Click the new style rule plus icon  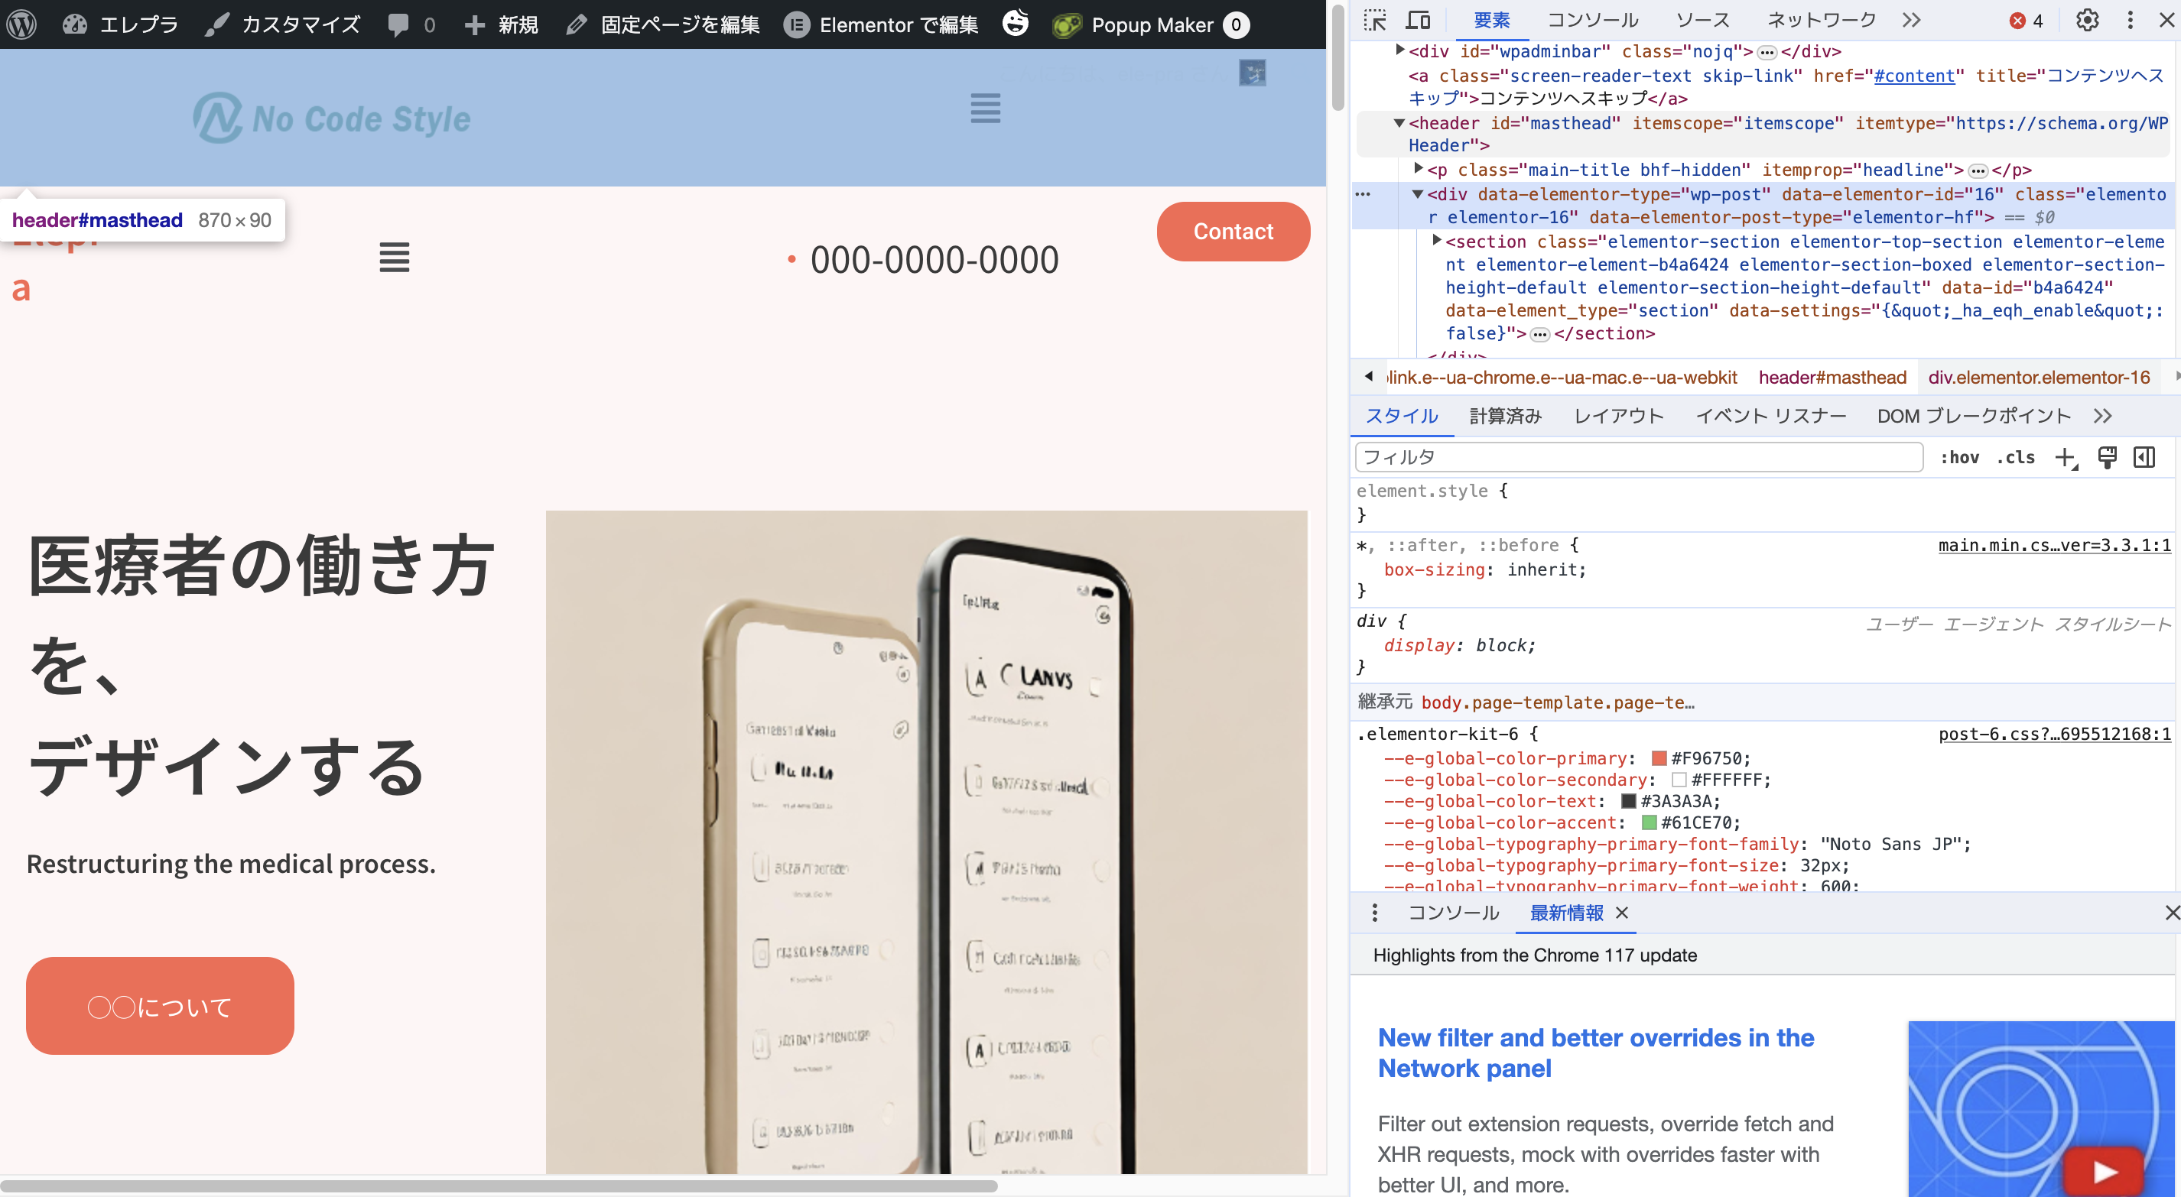point(2065,458)
